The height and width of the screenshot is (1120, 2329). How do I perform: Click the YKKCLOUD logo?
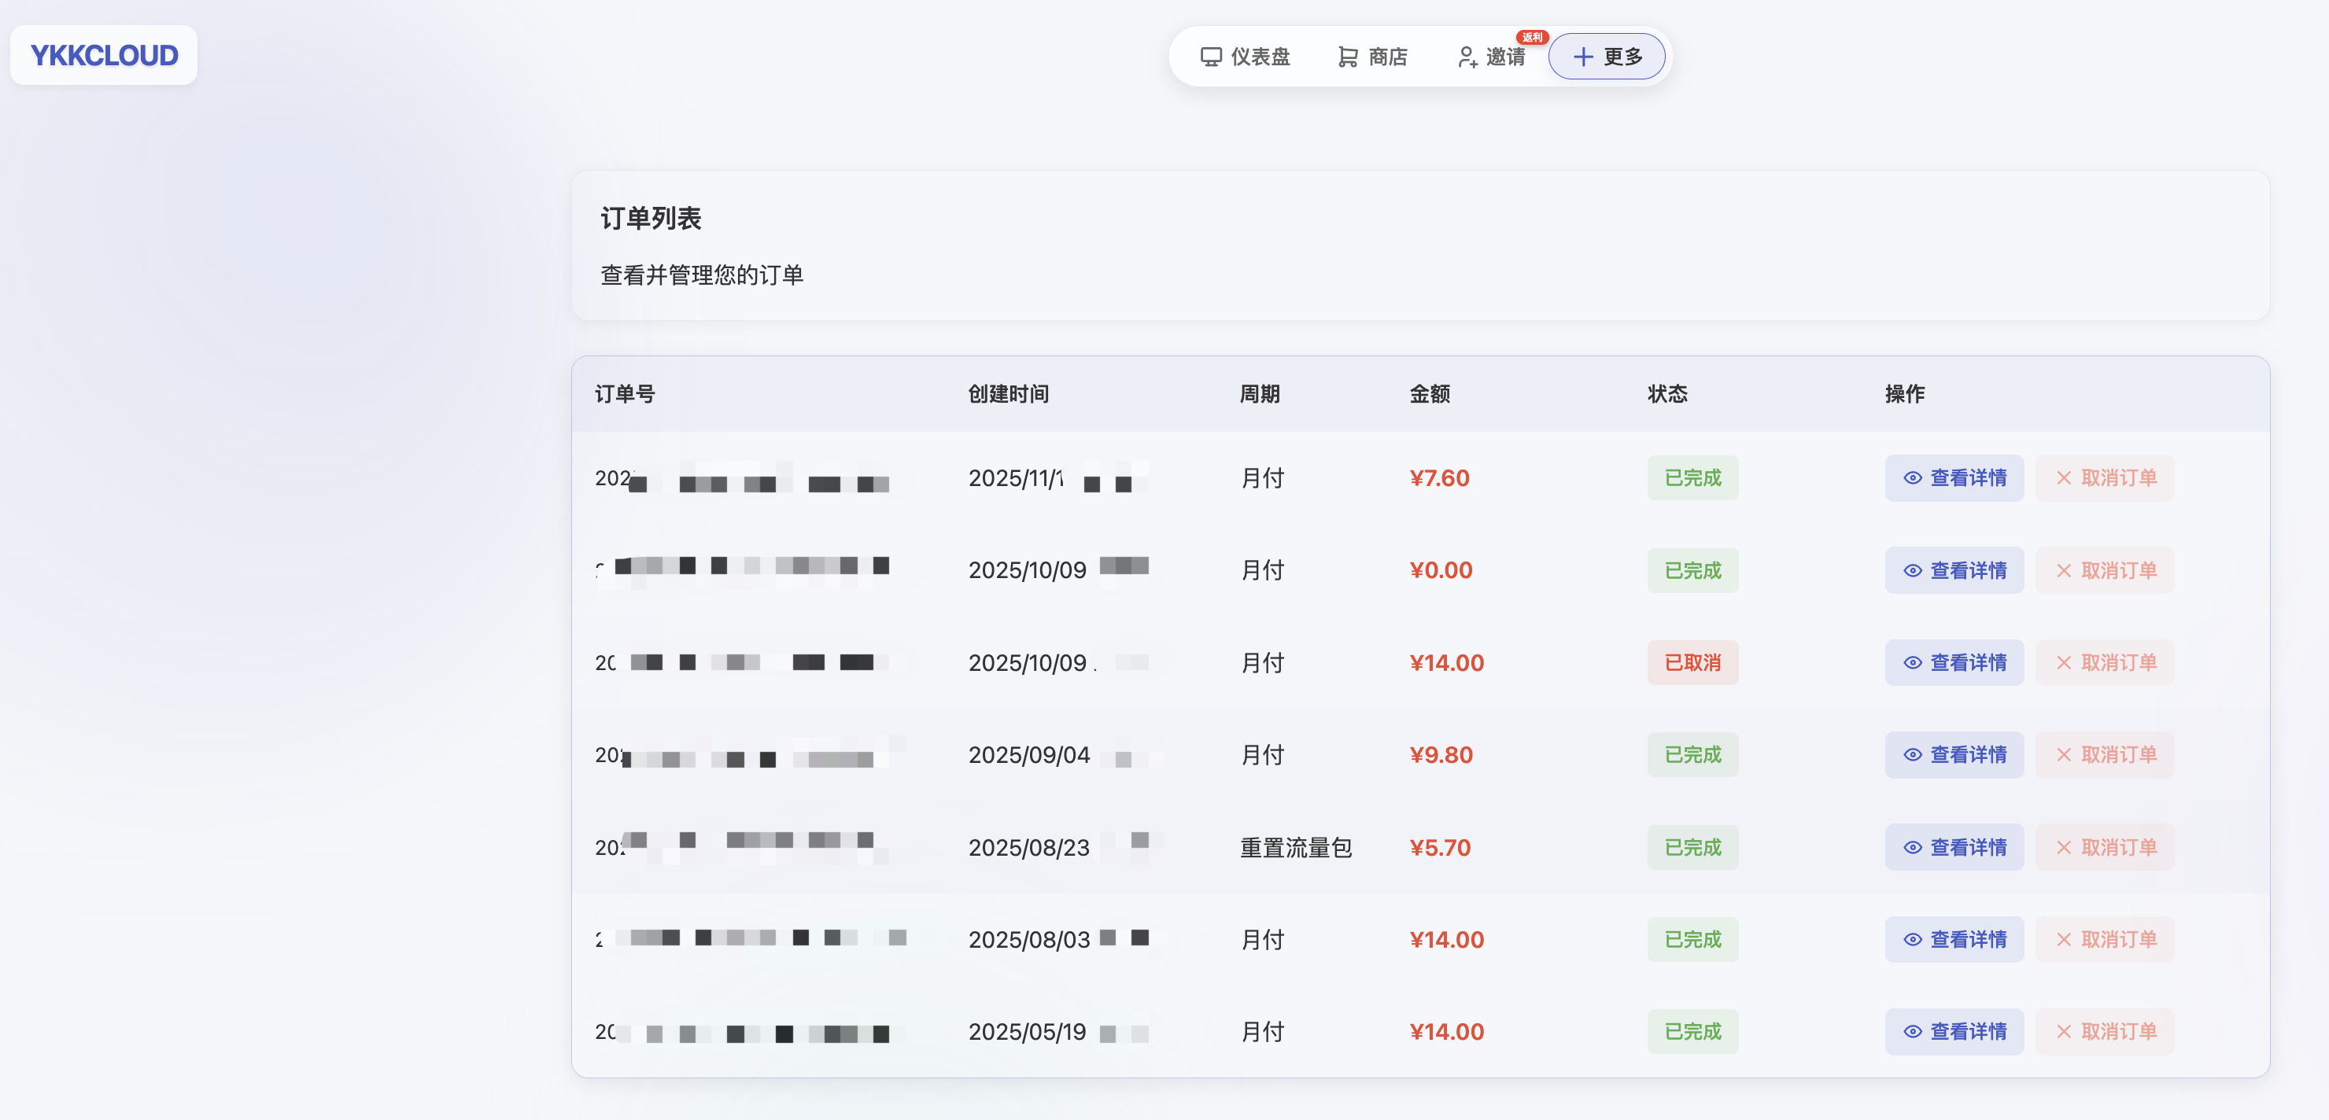104,55
